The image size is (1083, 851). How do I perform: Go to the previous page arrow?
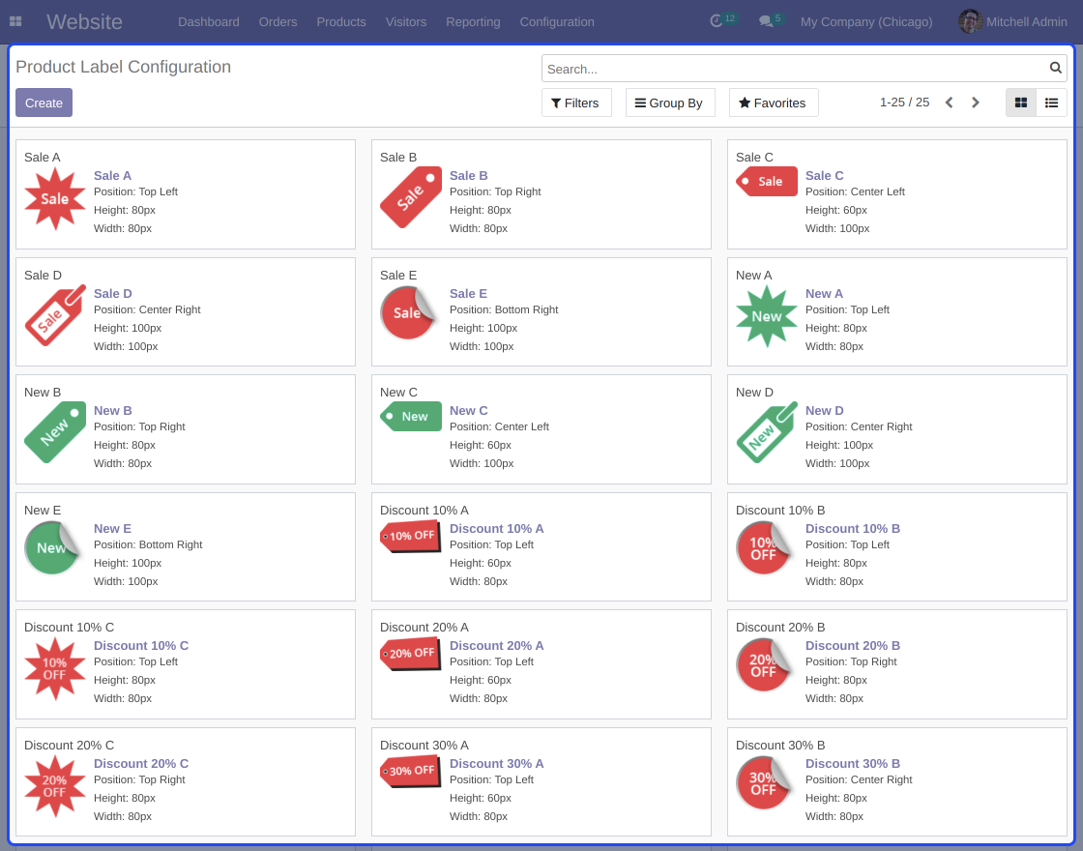click(949, 103)
